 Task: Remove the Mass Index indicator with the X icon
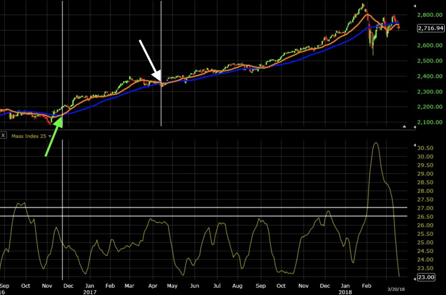tap(3, 135)
